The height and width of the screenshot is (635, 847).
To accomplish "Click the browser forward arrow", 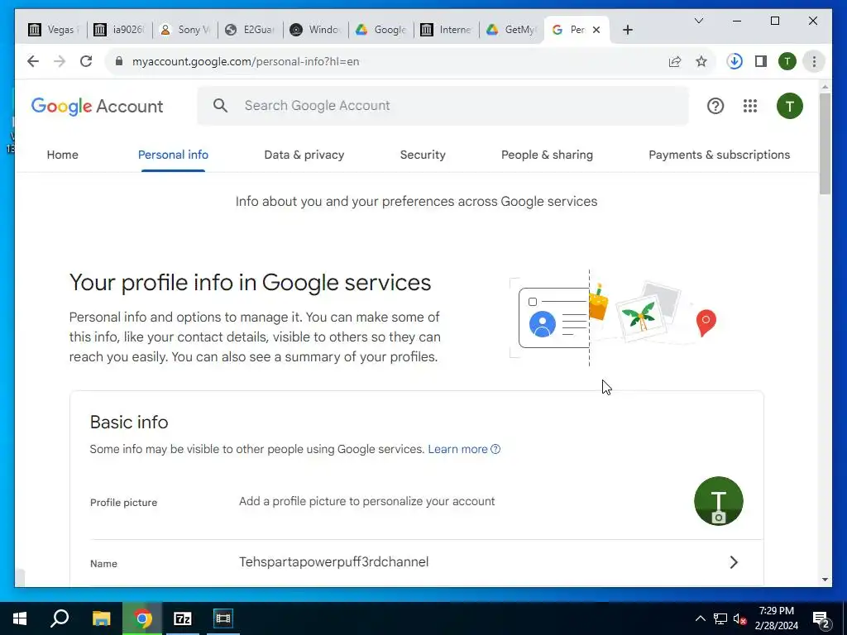I will pyautogui.click(x=60, y=61).
